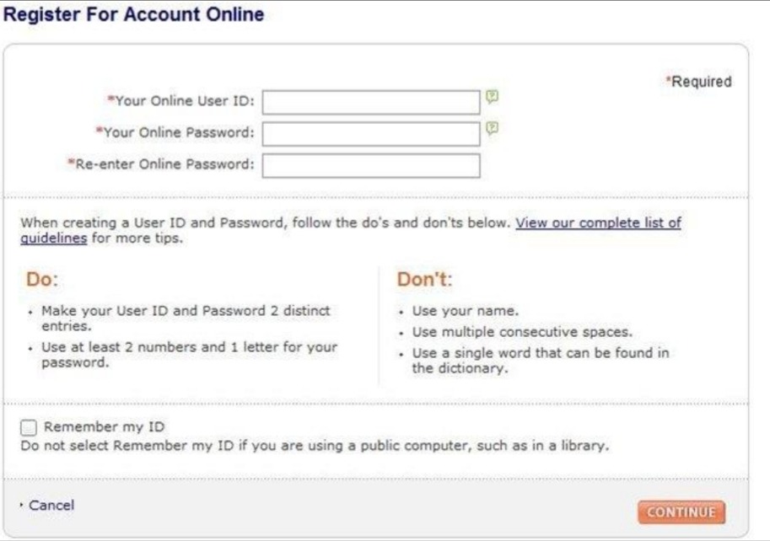
Task: Click the help icon beside Online Password field
Action: 493,129
